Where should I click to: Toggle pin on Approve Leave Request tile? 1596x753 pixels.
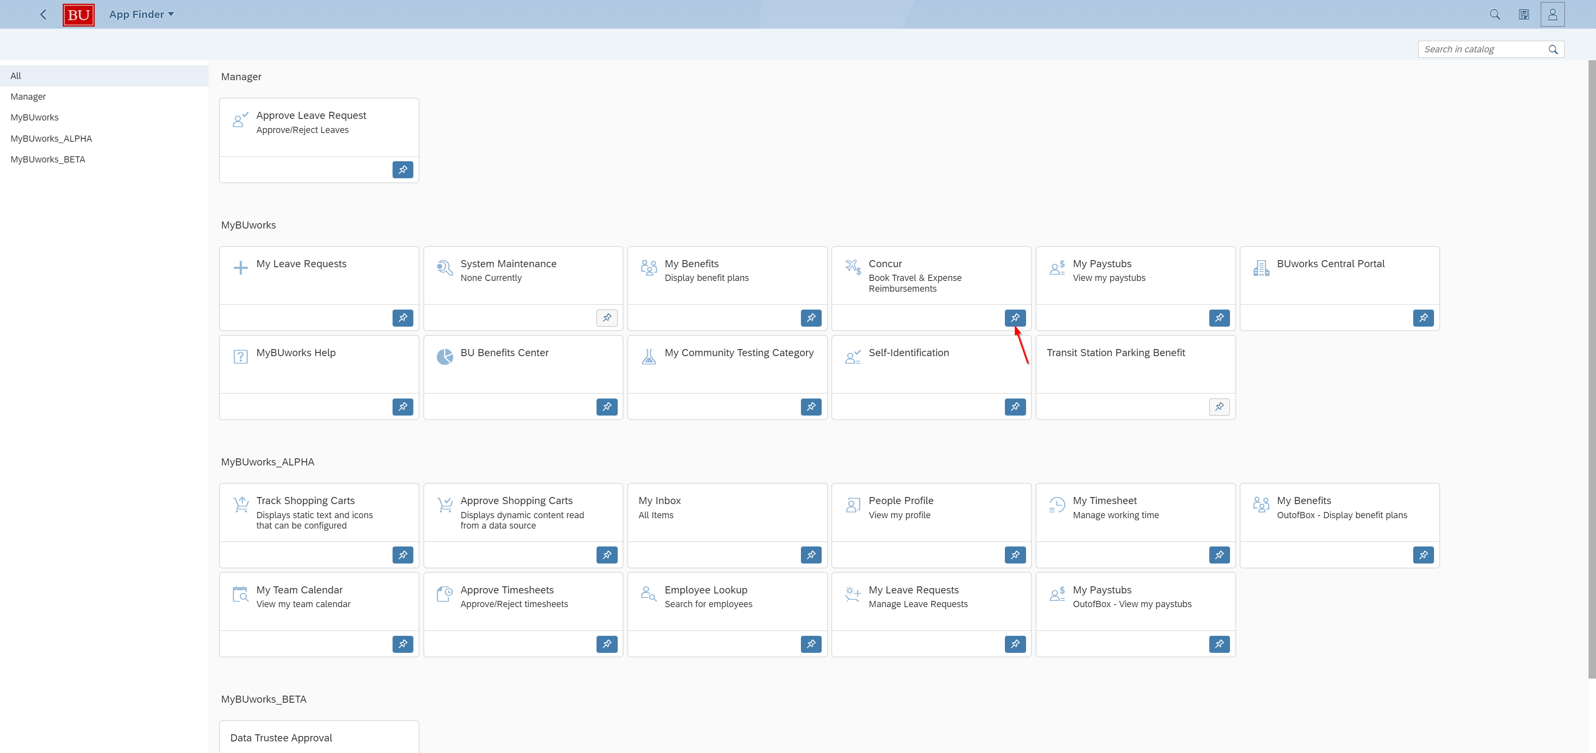pyautogui.click(x=403, y=170)
